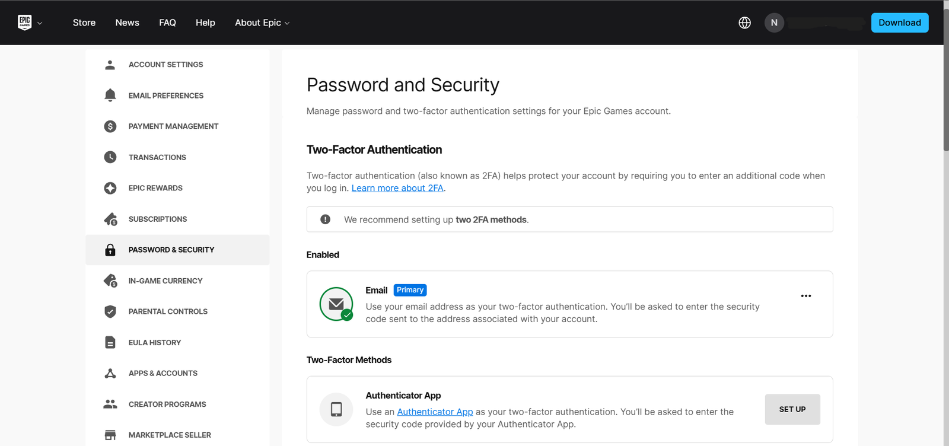This screenshot has height=446, width=949.
Task: Click the user avatar N icon
Action: (x=774, y=23)
